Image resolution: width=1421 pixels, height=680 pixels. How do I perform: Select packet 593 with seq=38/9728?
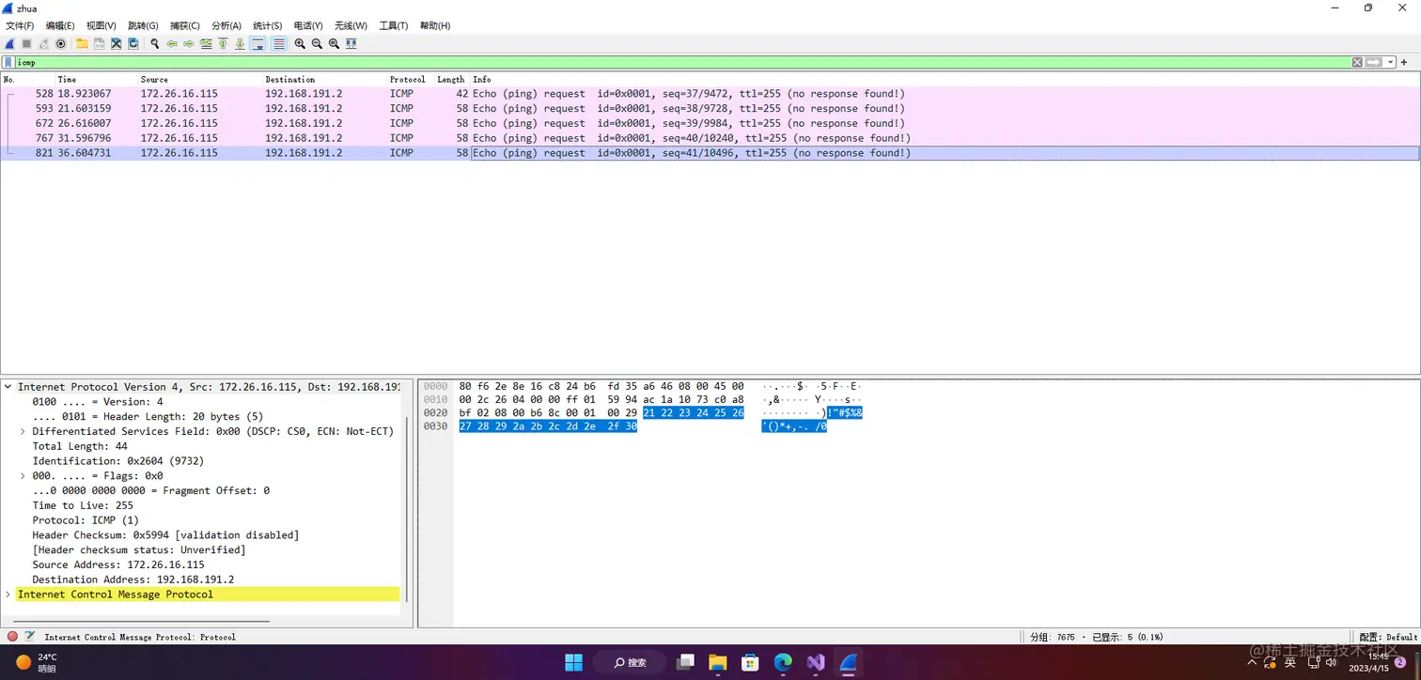(710, 109)
